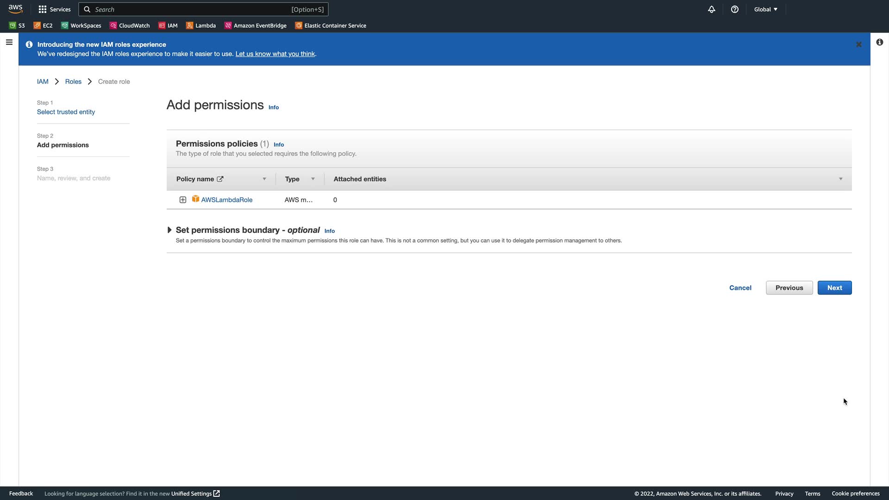Sort by Policy name column arrow
889x500 pixels.
click(x=264, y=179)
